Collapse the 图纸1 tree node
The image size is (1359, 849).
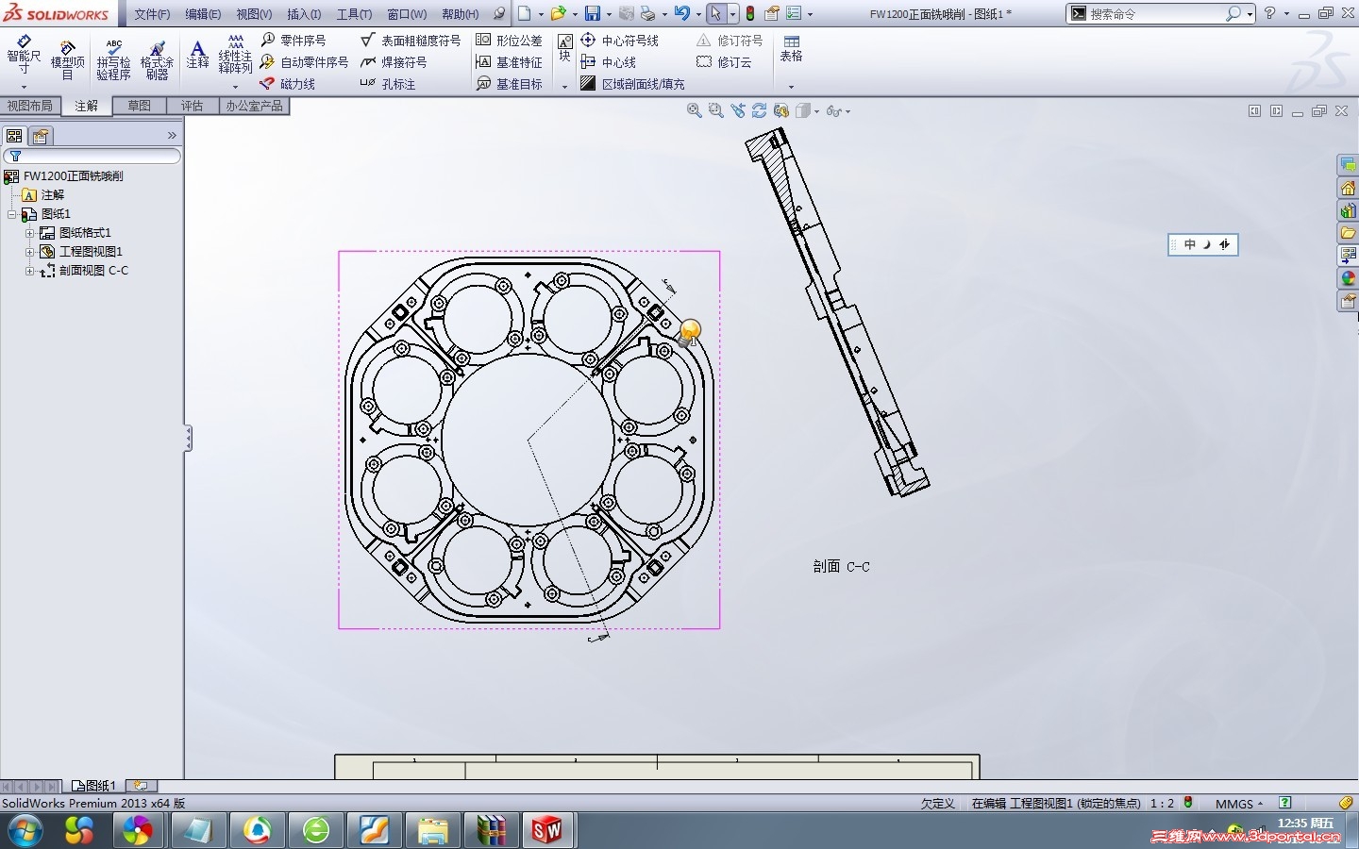pos(12,214)
